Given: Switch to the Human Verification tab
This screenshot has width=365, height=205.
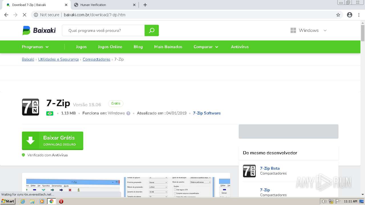Looking at the screenshot, I should [104, 5].
